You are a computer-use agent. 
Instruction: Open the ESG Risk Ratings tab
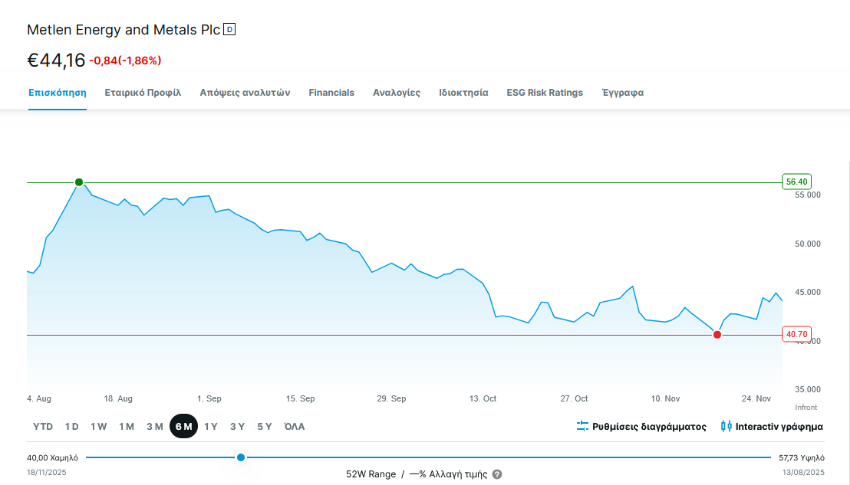point(545,93)
